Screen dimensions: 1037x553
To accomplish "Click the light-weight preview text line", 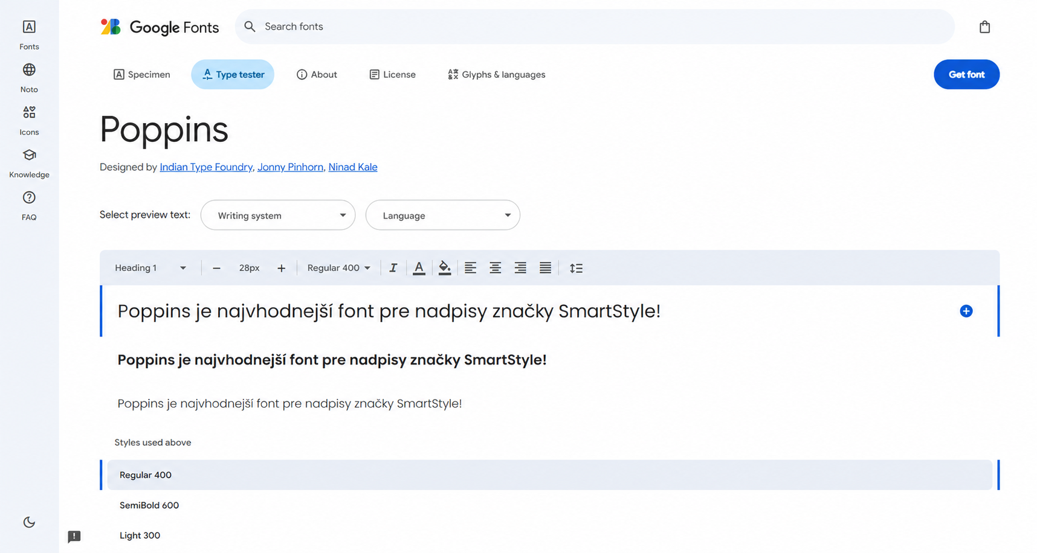I will (289, 403).
